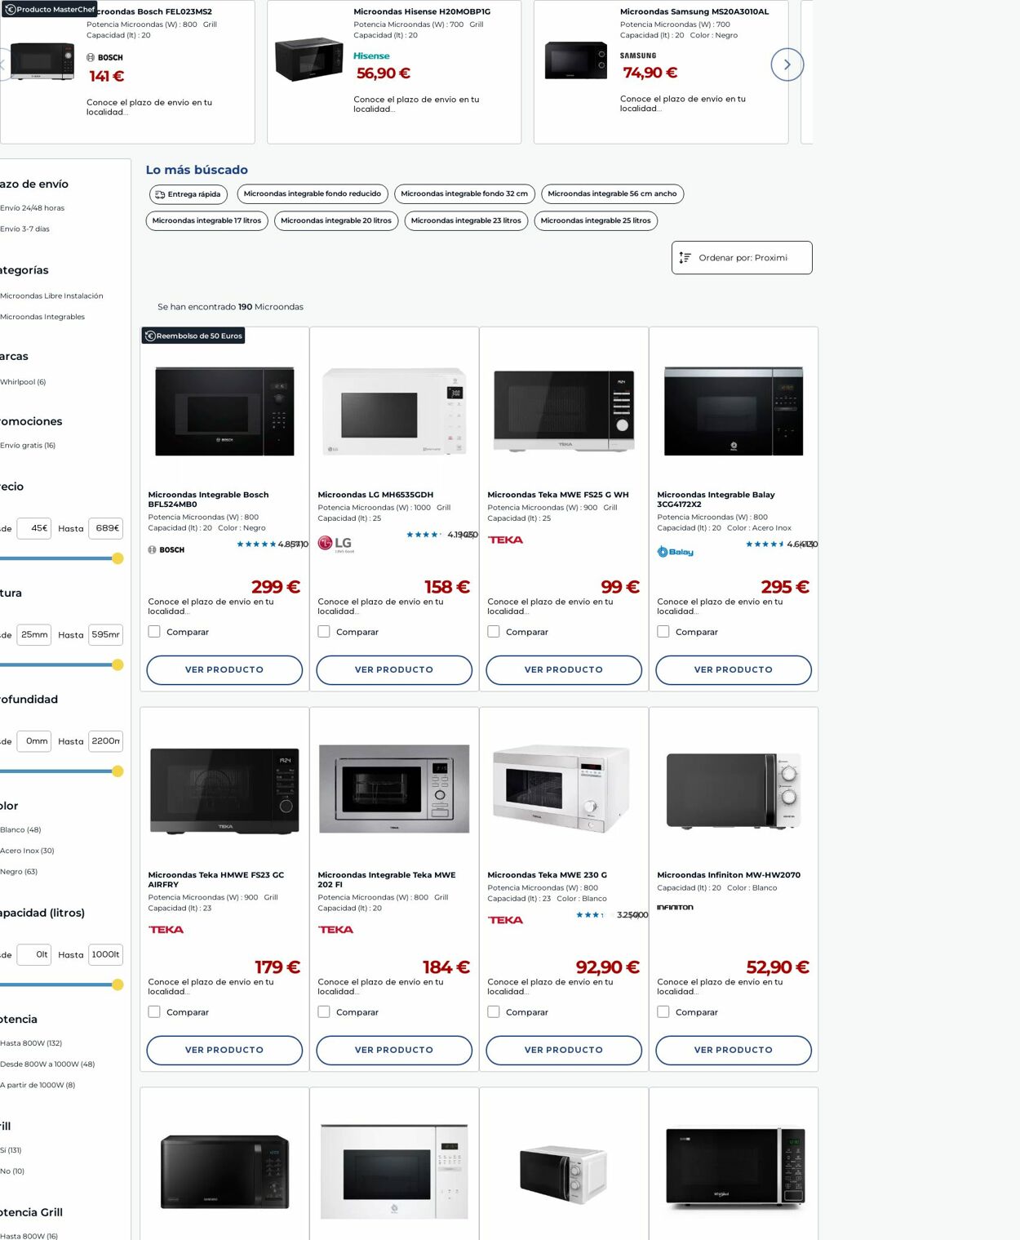Click the maximum price field showing 689€
1020x1240 pixels.
coord(106,528)
